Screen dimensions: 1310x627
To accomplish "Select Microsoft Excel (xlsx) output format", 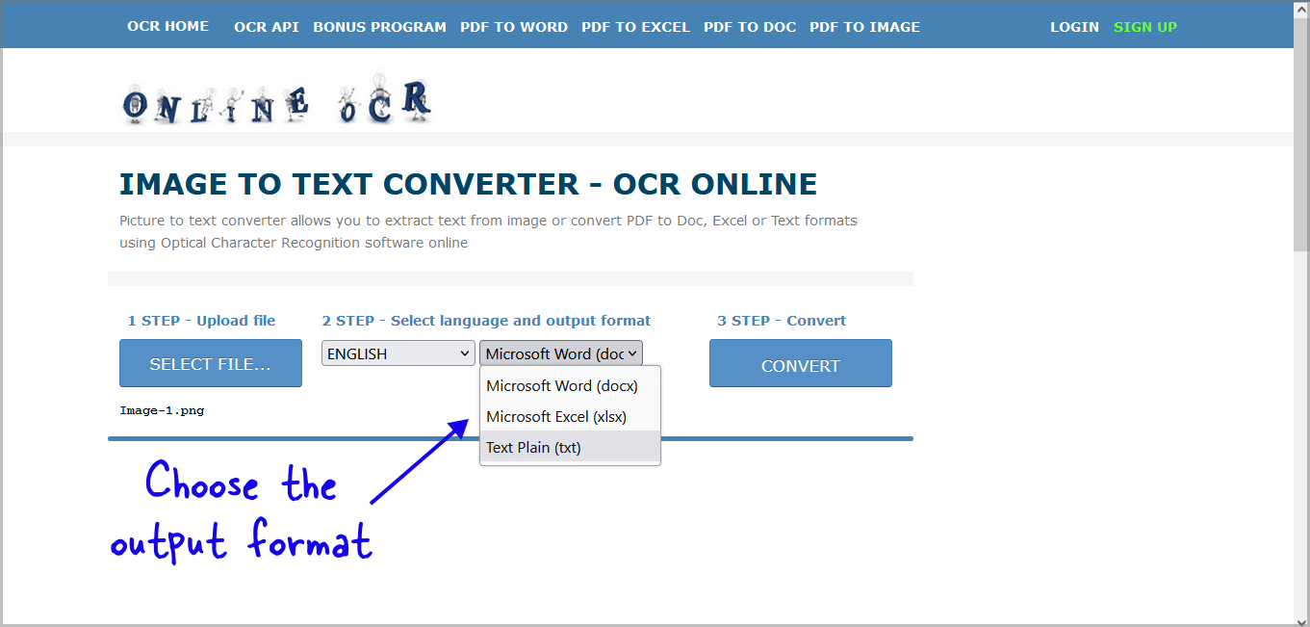I will point(556,416).
